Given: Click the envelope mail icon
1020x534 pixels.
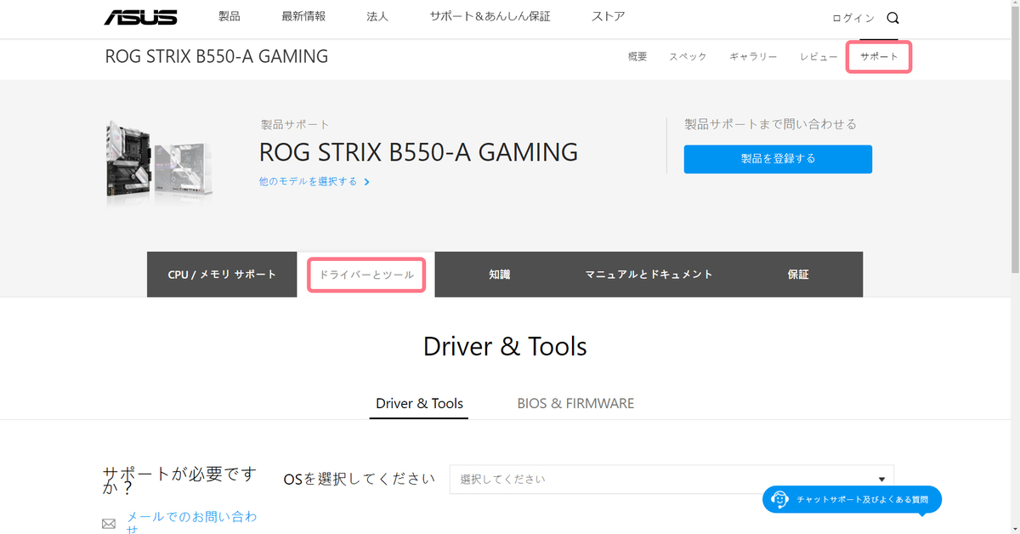Looking at the screenshot, I should 109,524.
